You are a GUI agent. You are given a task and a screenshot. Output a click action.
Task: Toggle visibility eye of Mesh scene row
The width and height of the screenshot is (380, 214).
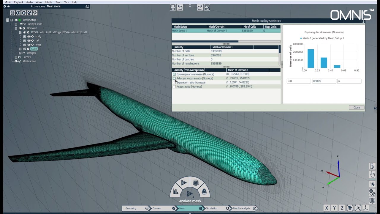(16, 61)
